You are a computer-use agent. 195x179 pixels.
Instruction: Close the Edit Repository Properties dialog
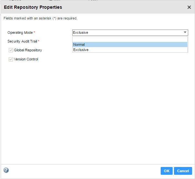pos(189,7)
